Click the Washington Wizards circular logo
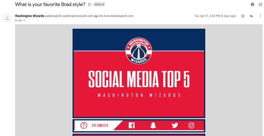Screen dimensions: 264x136 point(139,51)
